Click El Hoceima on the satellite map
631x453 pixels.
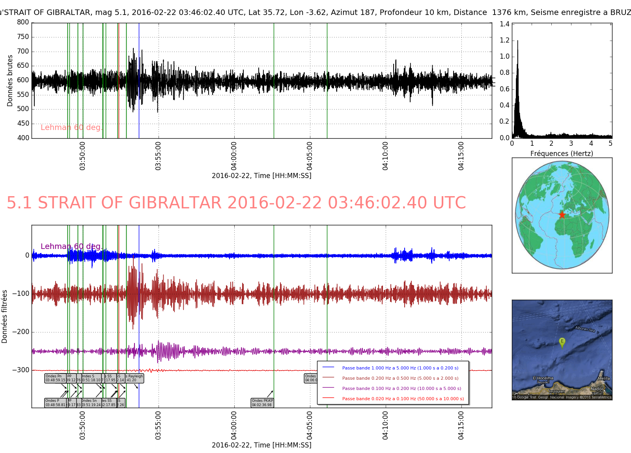[x=543, y=378]
